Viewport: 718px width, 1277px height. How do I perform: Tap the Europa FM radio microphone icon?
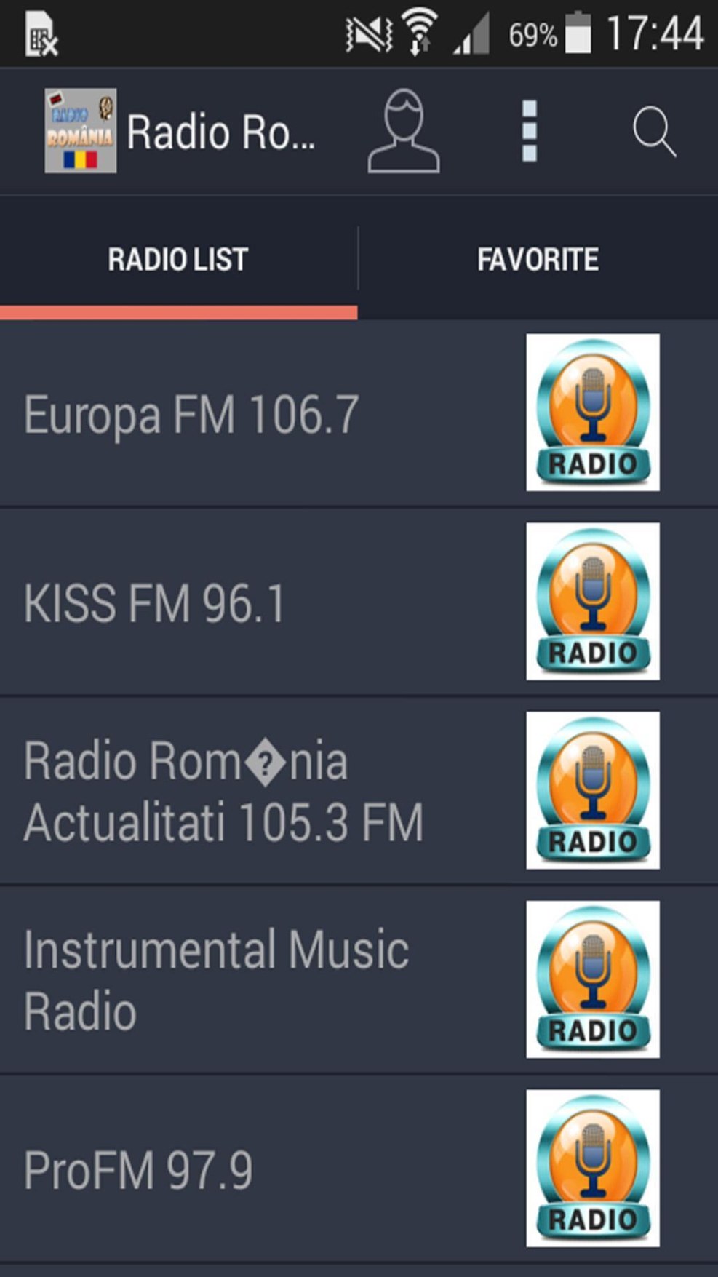[593, 412]
